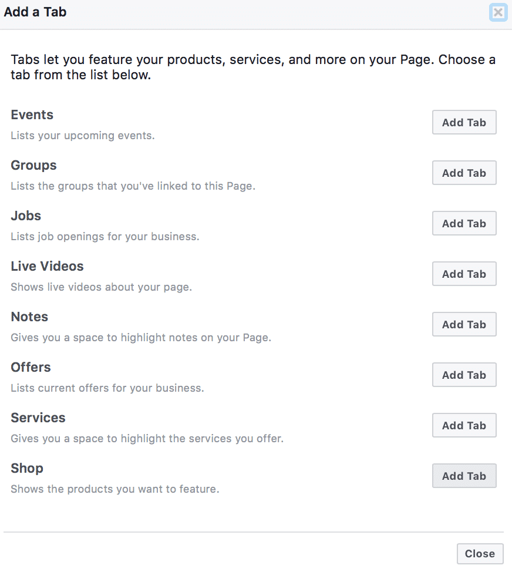The height and width of the screenshot is (572, 512).
Task: Click Add Tab next to Events
Action: pos(464,123)
